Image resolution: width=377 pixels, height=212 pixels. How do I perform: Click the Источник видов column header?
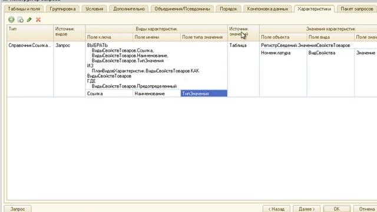coord(70,33)
